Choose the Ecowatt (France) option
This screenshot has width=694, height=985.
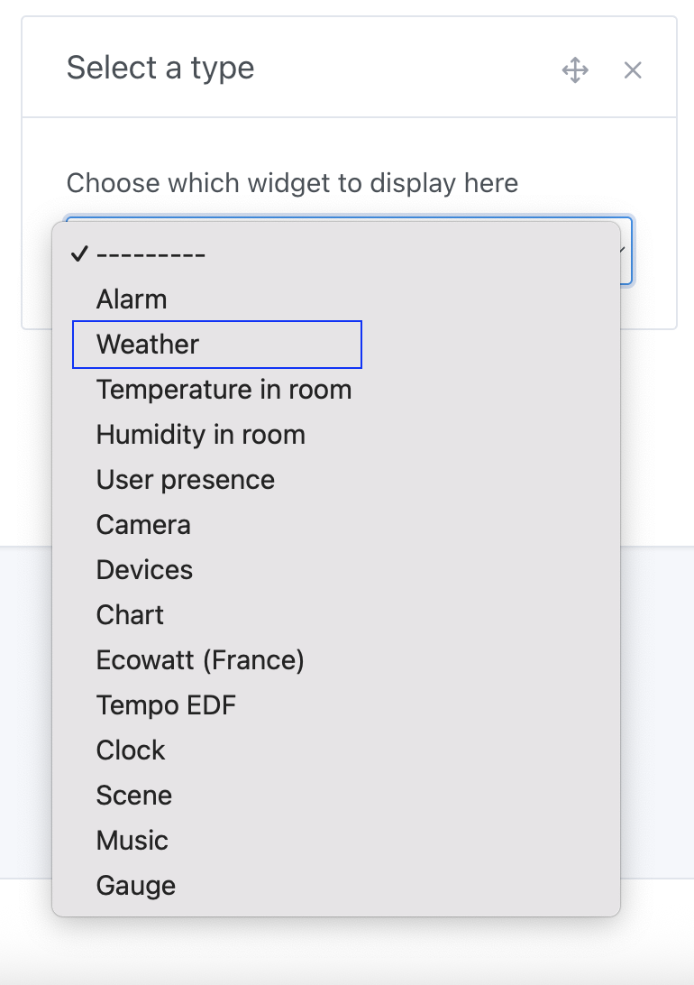point(200,659)
